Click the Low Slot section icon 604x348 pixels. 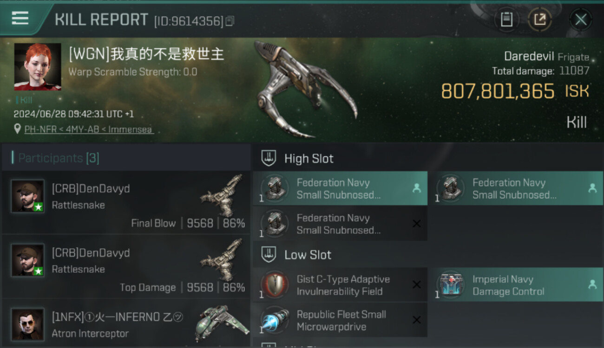pos(268,254)
